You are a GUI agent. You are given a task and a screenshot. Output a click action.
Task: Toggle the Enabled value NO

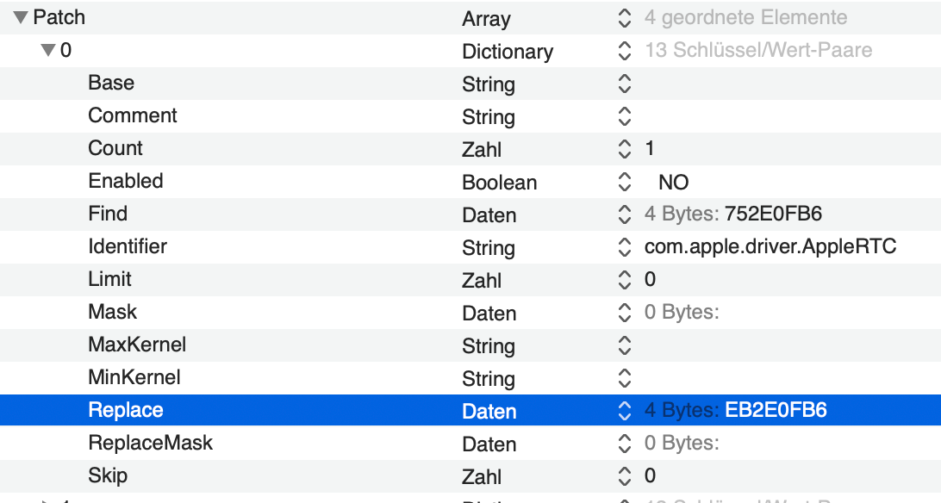(x=673, y=182)
